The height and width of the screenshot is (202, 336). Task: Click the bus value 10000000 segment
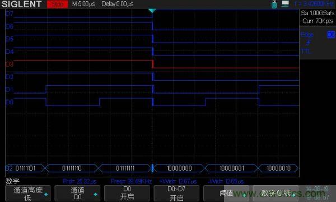pos(179,168)
